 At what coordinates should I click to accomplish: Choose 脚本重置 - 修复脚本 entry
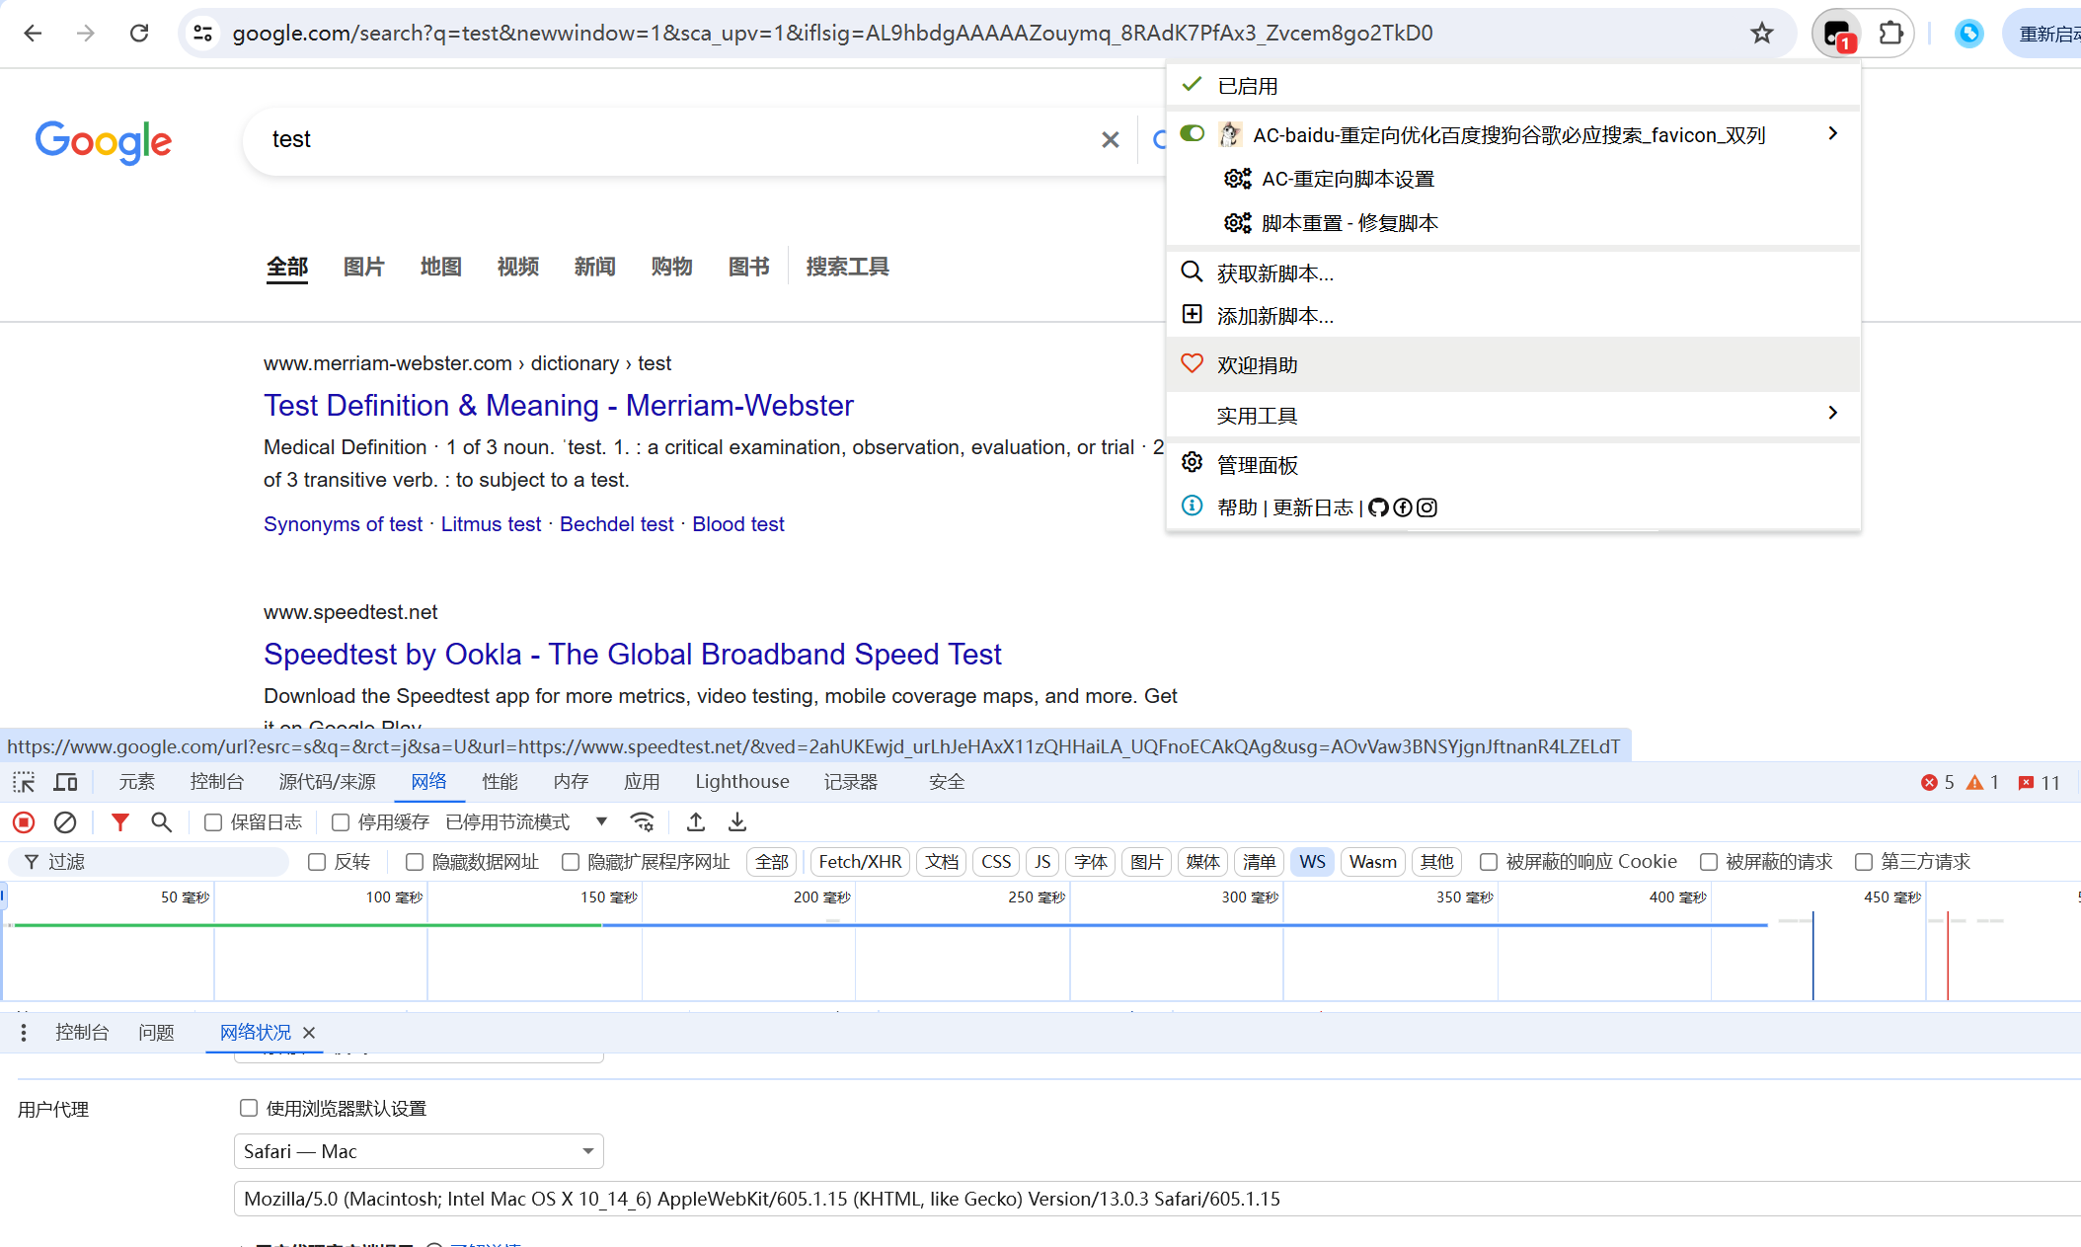(x=1513, y=223)
